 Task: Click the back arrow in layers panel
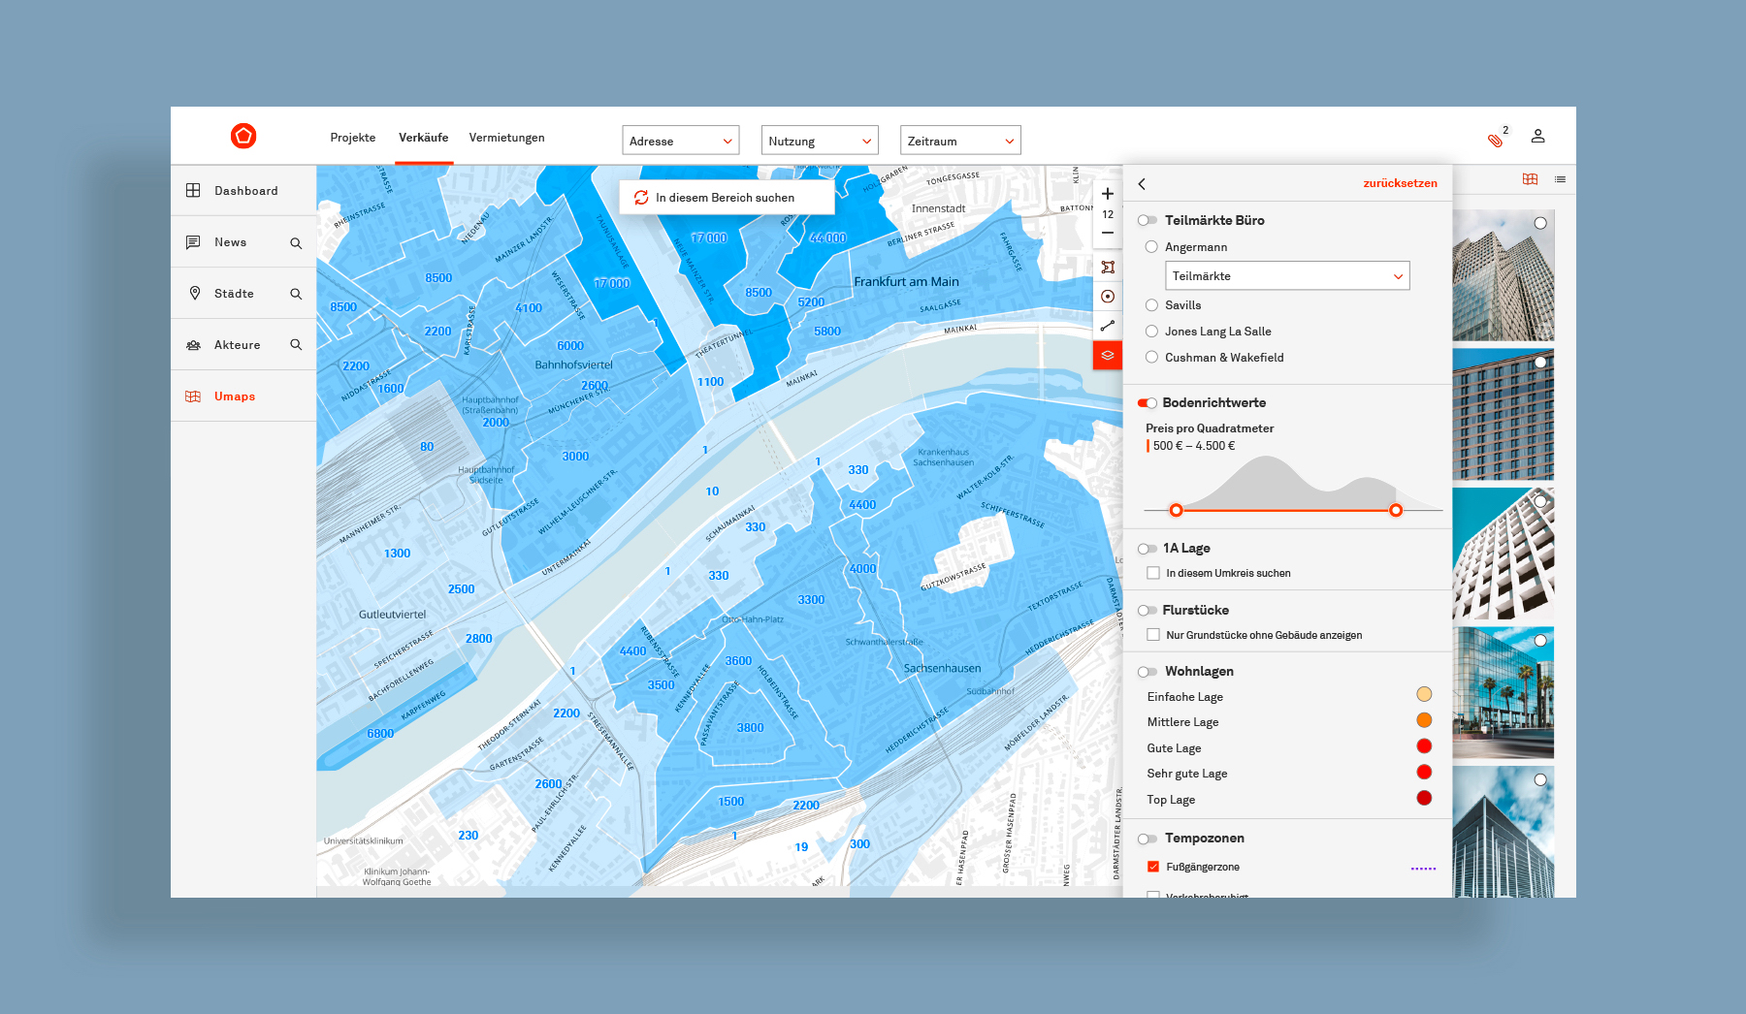click(x=1142, y=183)
